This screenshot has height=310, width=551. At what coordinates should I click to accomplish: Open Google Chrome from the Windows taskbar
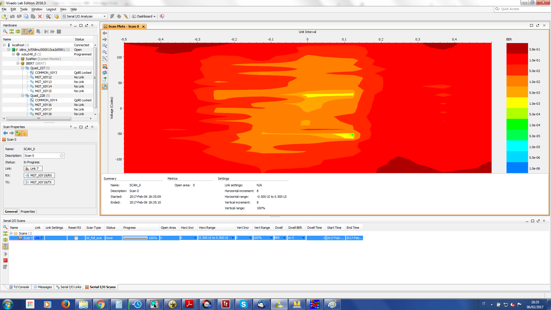(101, 304)
